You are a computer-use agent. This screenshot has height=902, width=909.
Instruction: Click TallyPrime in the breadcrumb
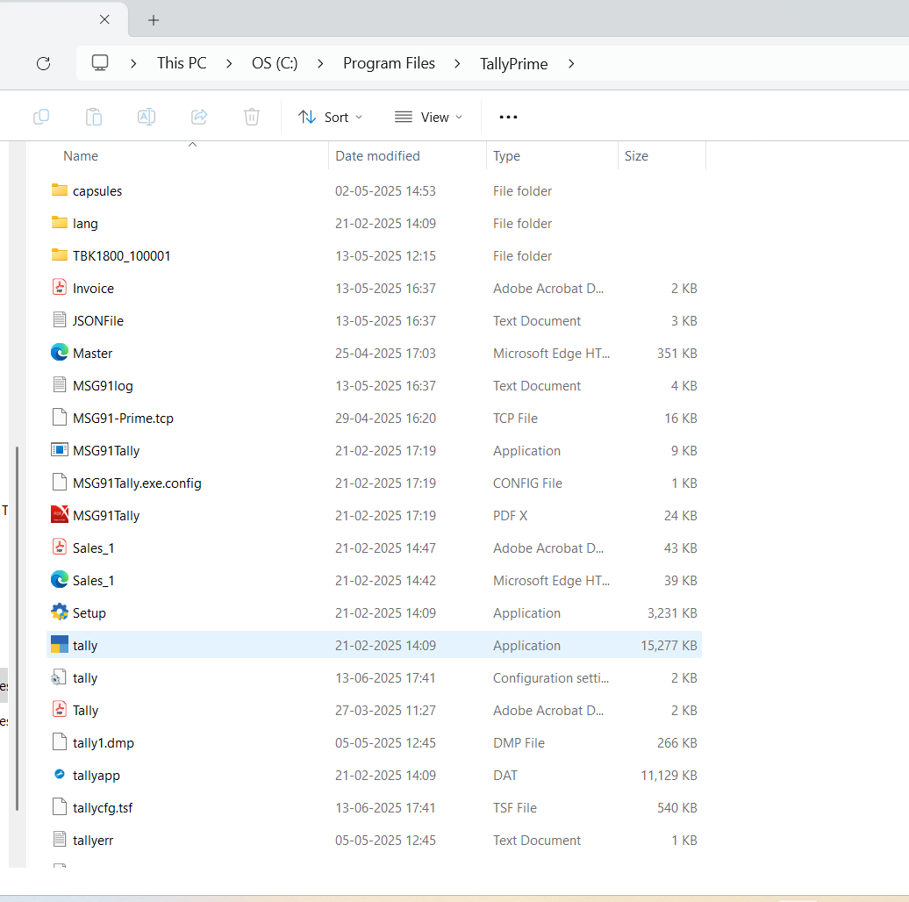pyautogui.click(x=513, y=64)
